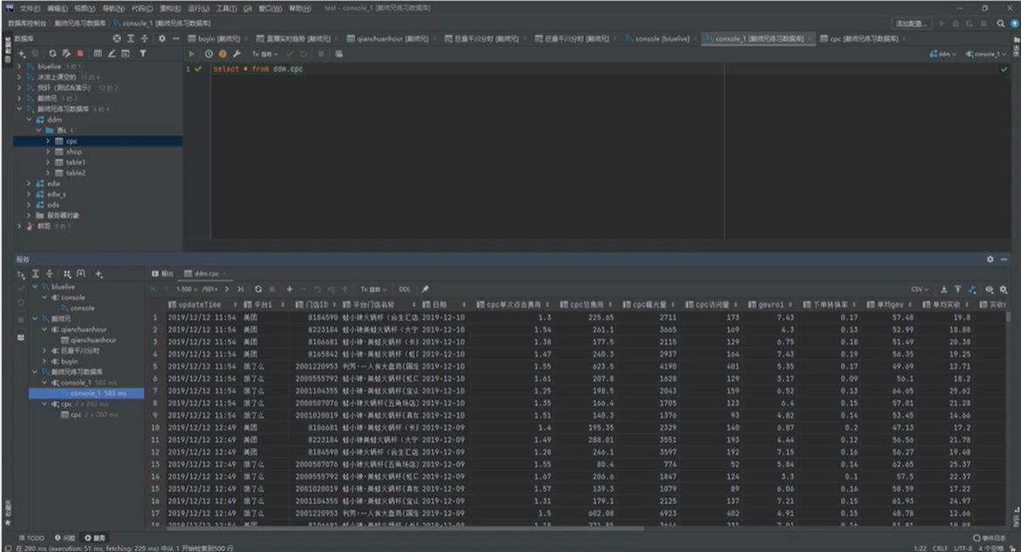The image size is (1021, 552).
Task: Run the query with the green Execute button
Action: click(x=193, y=54)
